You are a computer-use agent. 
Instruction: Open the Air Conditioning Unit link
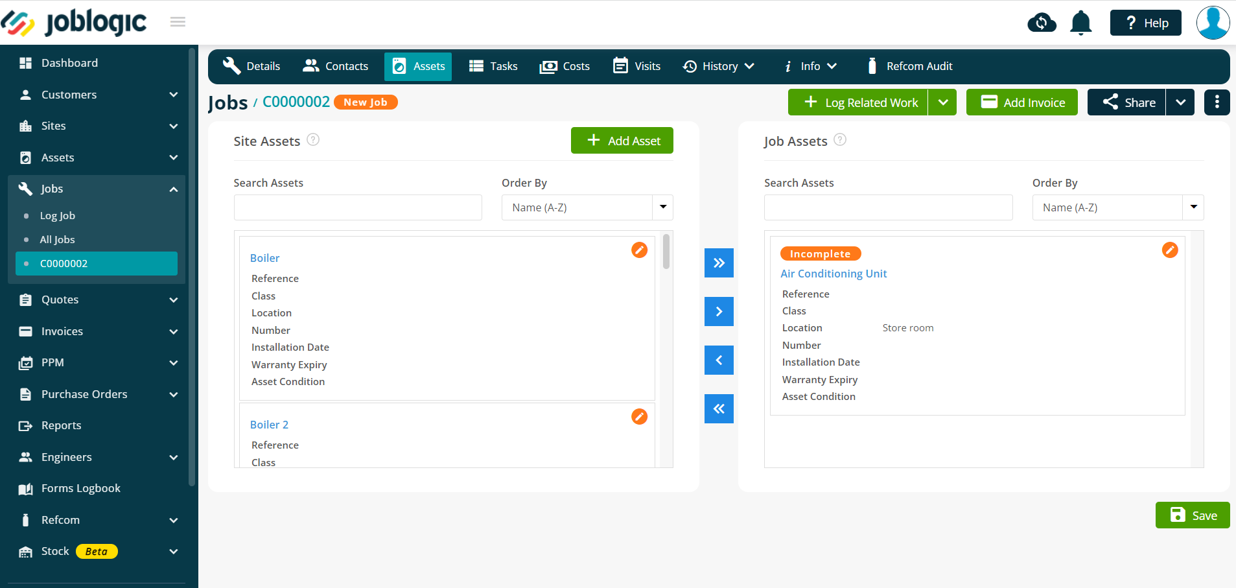click(x=834, y=274)
